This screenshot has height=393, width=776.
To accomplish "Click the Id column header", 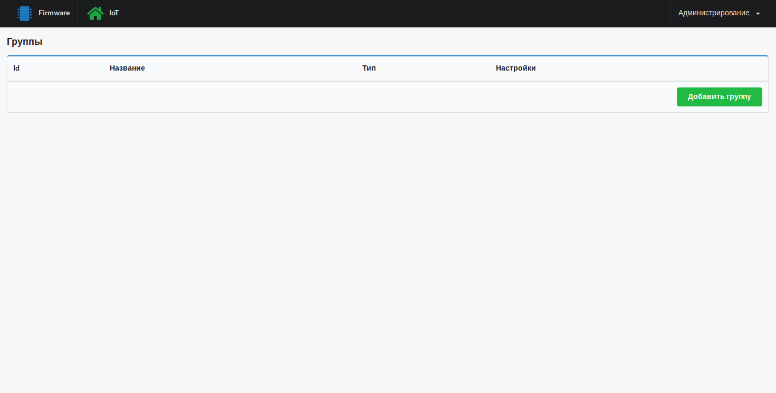I will (x=16, y=68).
